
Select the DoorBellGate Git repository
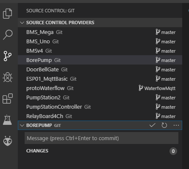coord(100,70)
